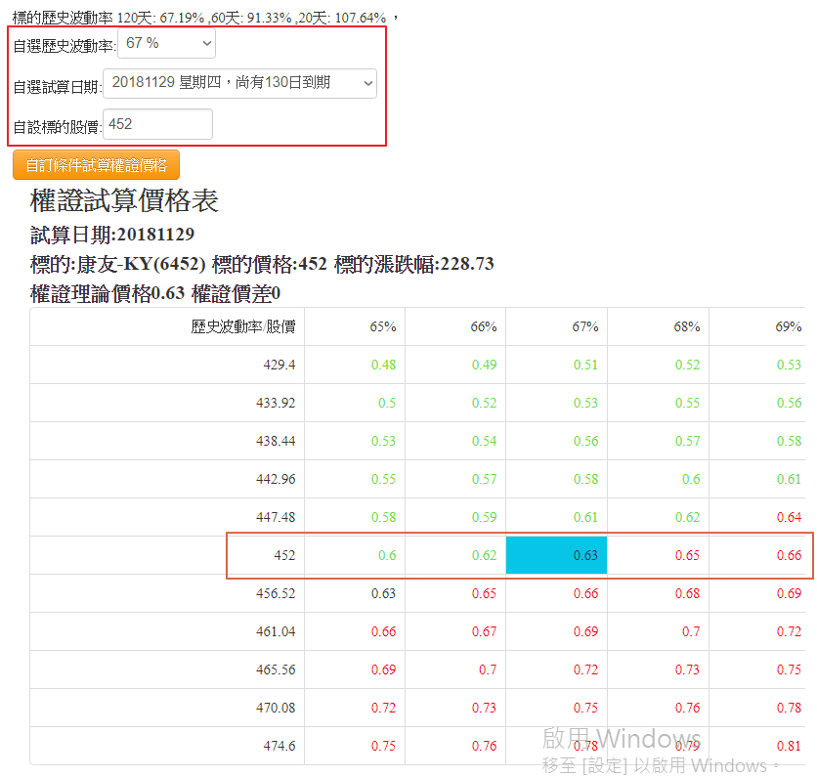Click the 465.56 stock price row label
817x777 pixels.
click(x=276, y=669)
